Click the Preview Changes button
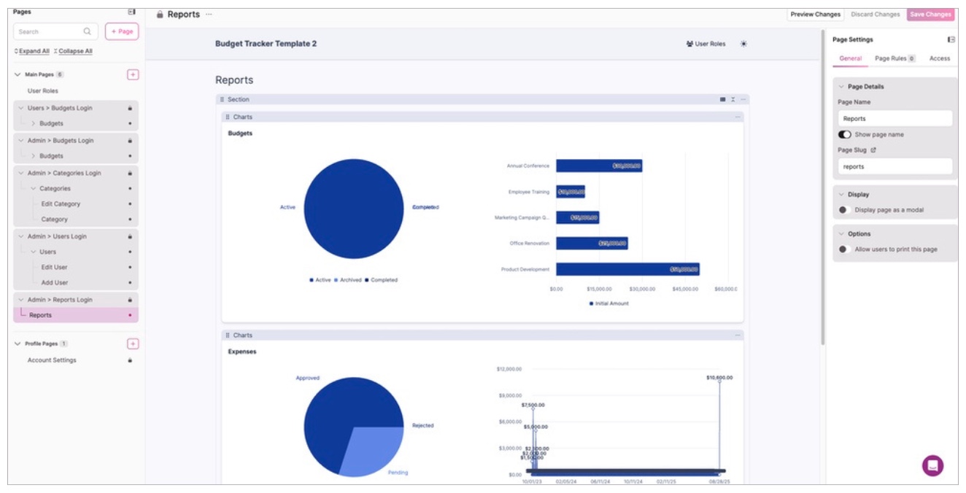Viewport: 966px width, 493px height. click(815, 14)
